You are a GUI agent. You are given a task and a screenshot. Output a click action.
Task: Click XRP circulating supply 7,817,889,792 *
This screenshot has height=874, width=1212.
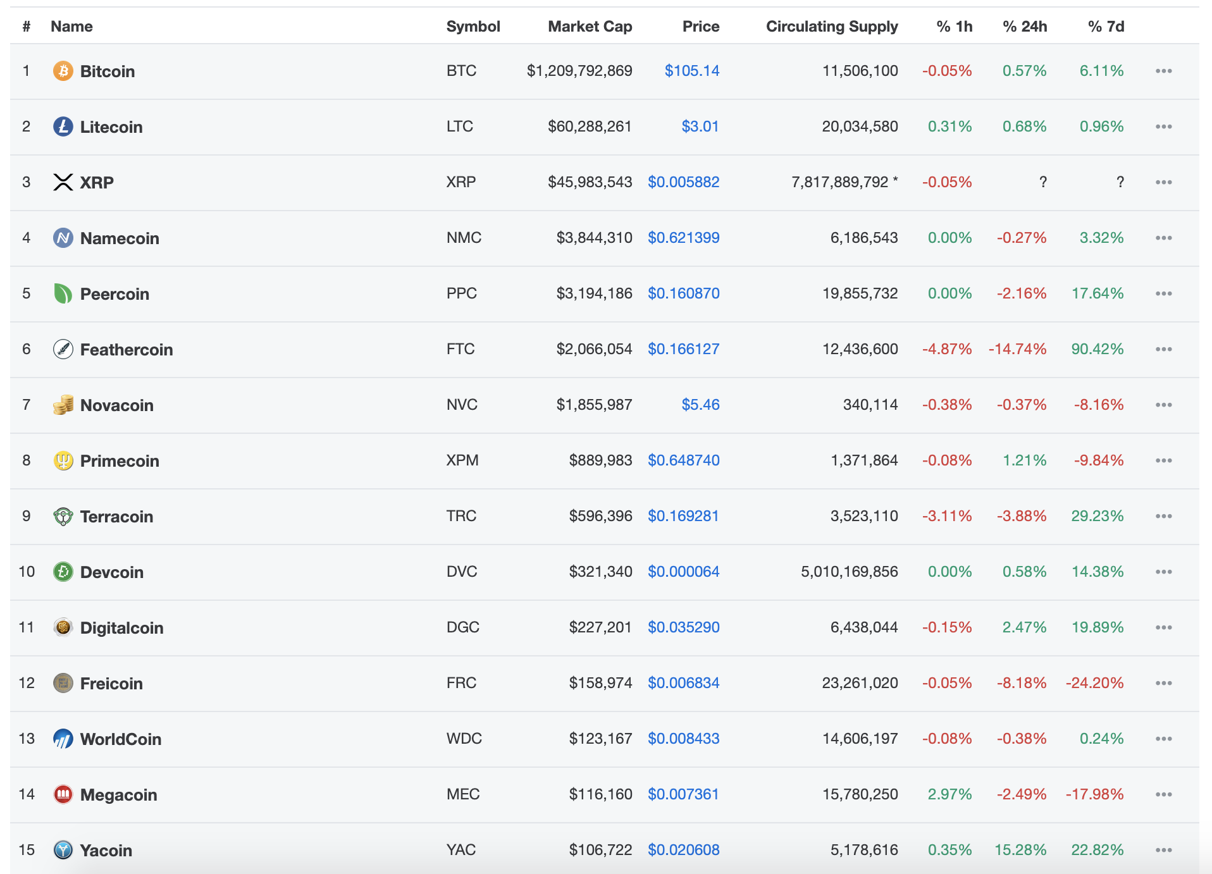(x=844, y=182)
